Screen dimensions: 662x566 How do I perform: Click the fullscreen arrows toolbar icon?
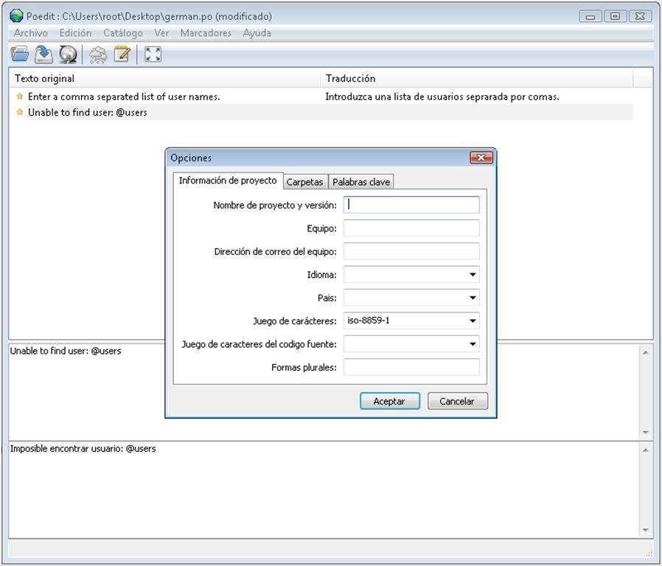153,54
